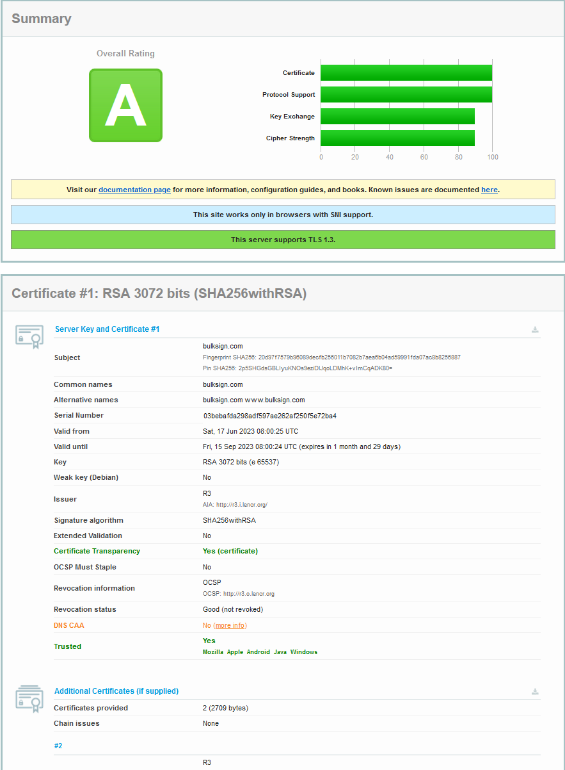Click the Certificate Transparency value Yes (certificate)
This screenshot has height=770, width=565.
pos(230,552)
